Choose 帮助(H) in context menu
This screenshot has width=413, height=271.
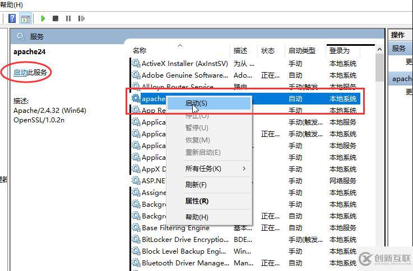coord(209,217)
